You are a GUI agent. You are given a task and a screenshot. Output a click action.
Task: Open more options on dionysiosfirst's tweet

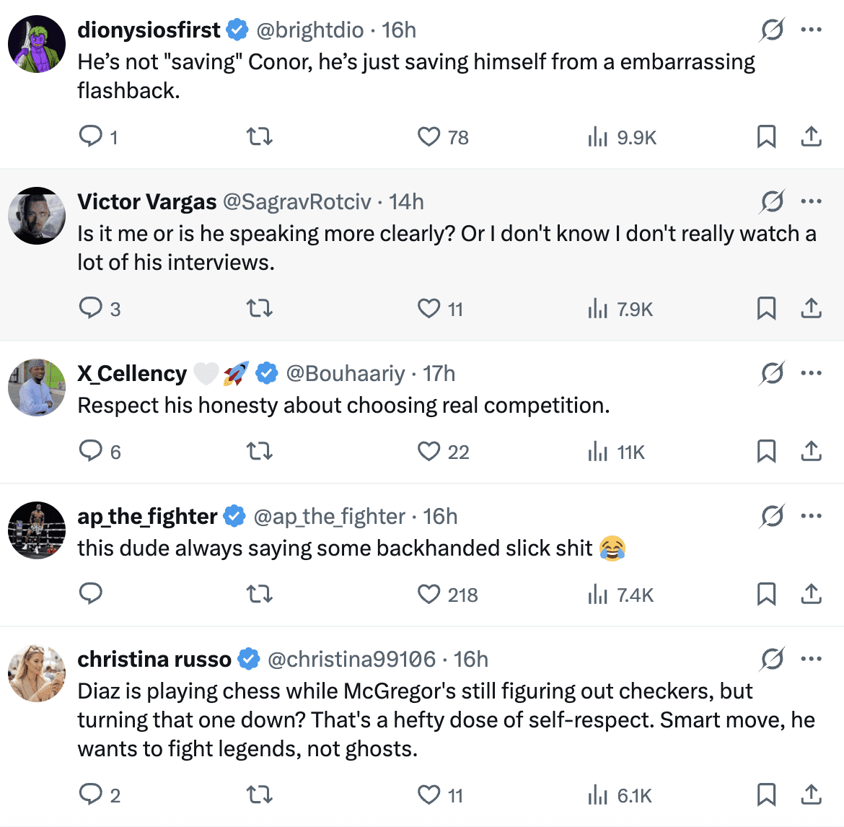812,30
